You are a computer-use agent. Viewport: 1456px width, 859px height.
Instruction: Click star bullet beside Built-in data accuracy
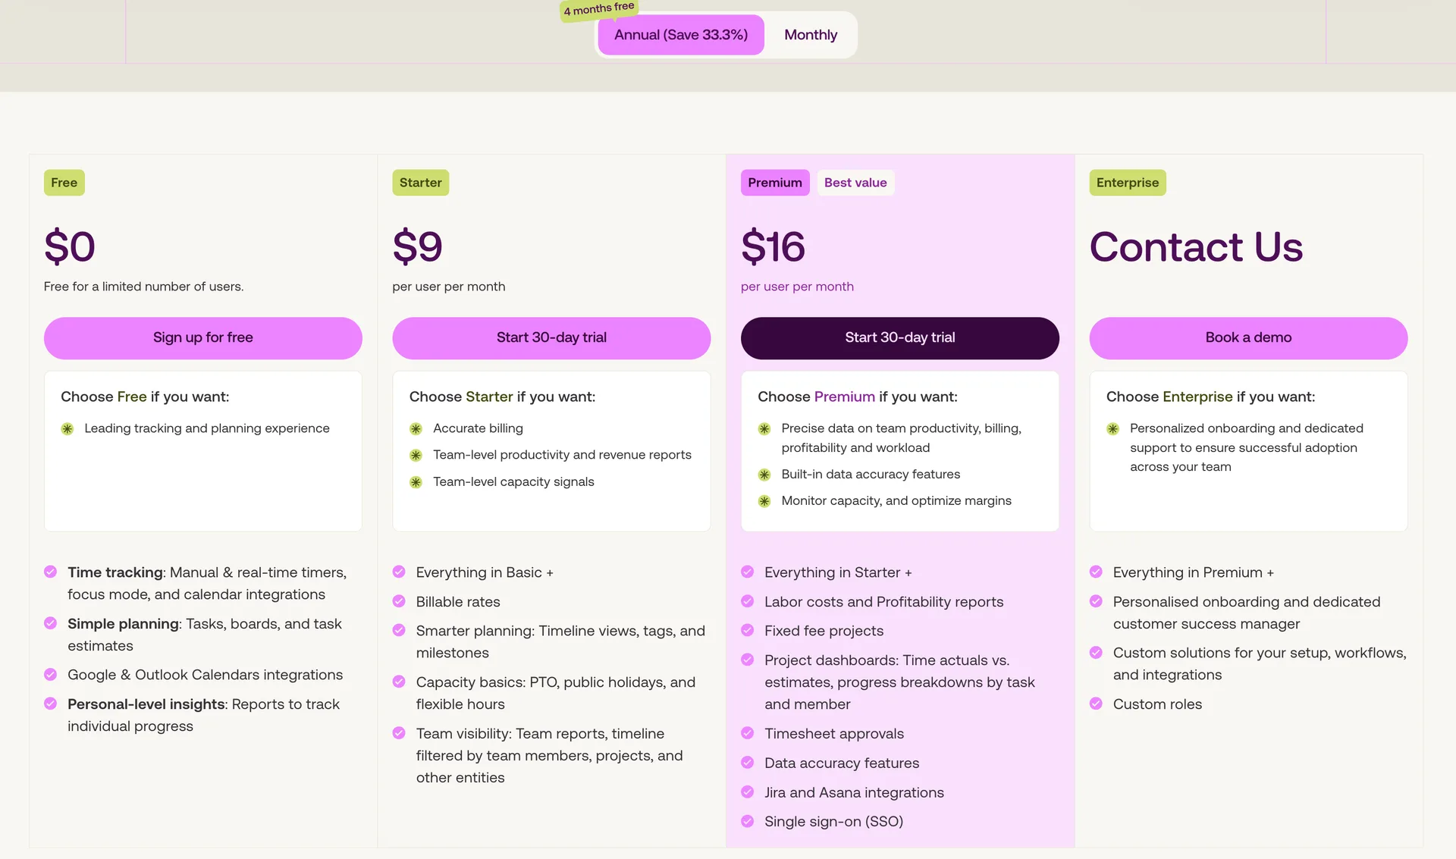[x=764, y=475]
